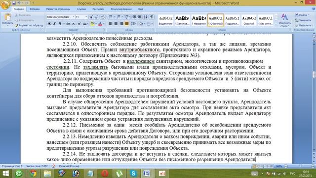Apply Выделение style
The image size is (316, 178).
tap(165, 20)
